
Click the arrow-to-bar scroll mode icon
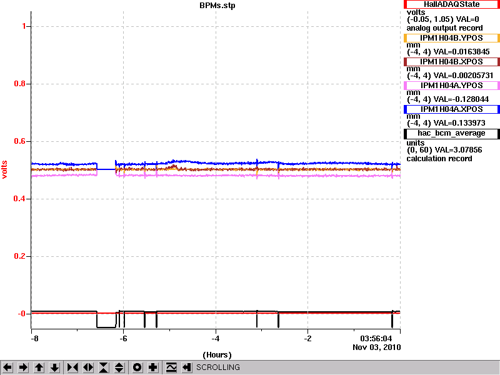187,367
